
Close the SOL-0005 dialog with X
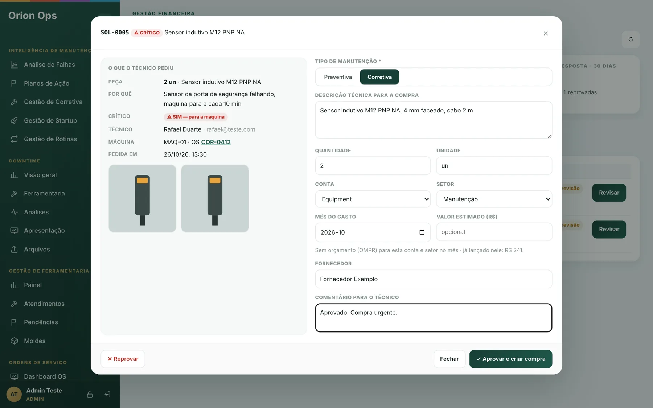click(x=546, y=33)
